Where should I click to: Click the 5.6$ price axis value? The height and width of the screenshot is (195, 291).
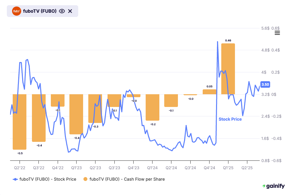coord(265,28)
